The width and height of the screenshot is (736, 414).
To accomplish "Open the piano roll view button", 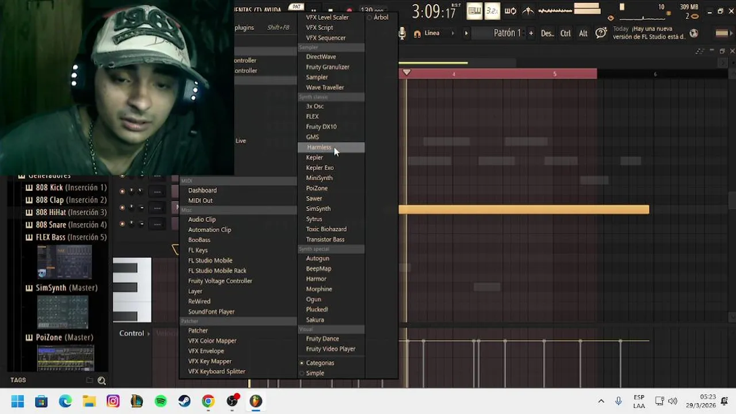I will pyautogui.click(x=474, y=10).
